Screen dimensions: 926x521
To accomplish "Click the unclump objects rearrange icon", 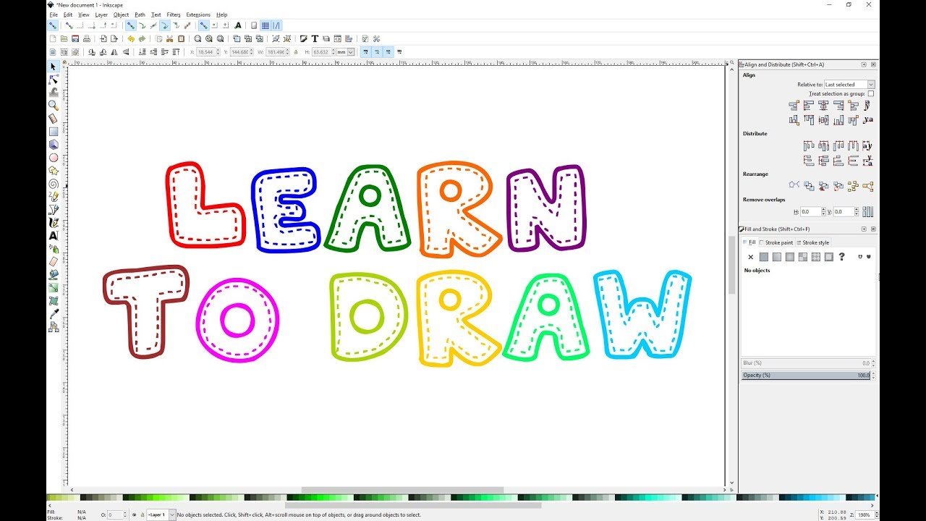I will 868,186.
